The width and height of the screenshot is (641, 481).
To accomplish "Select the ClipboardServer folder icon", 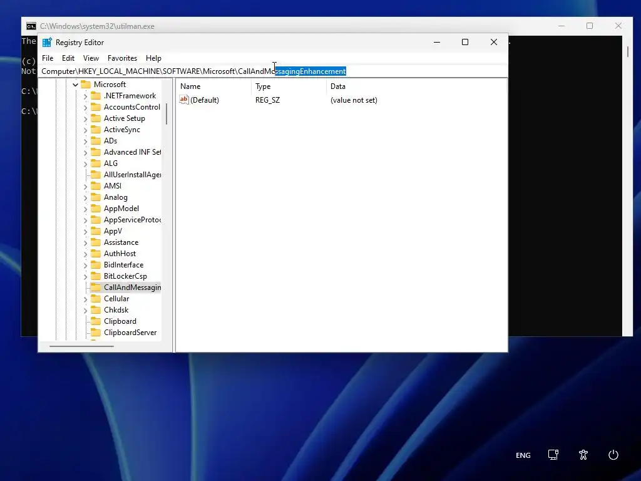I will 96,333.
